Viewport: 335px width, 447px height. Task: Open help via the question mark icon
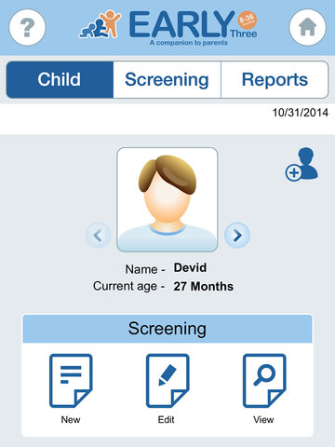coord(27,28)
